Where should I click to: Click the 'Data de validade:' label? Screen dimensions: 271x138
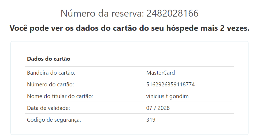click(48, 108)
